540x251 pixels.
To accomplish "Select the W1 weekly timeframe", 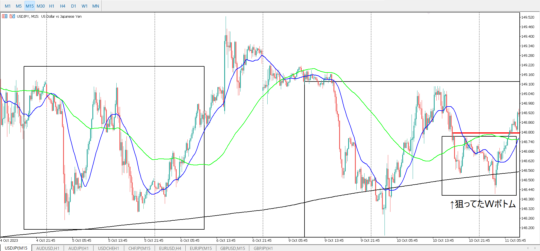I will point(85,6).
